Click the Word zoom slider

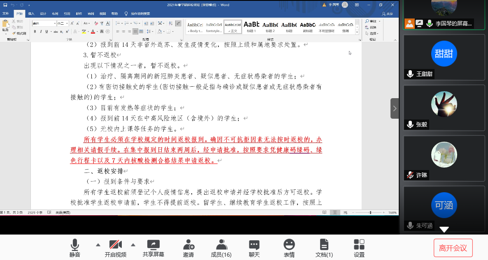point(370,213)
